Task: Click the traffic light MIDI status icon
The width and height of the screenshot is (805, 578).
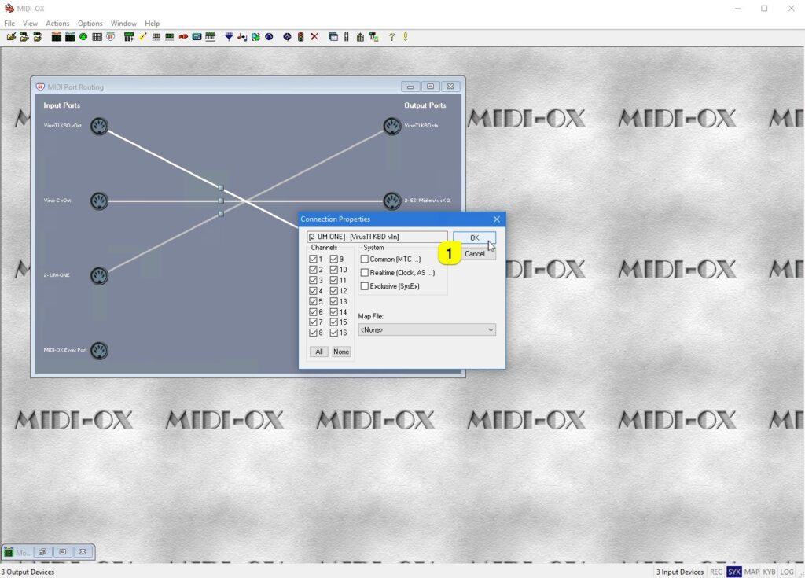Action: (299, 36)
